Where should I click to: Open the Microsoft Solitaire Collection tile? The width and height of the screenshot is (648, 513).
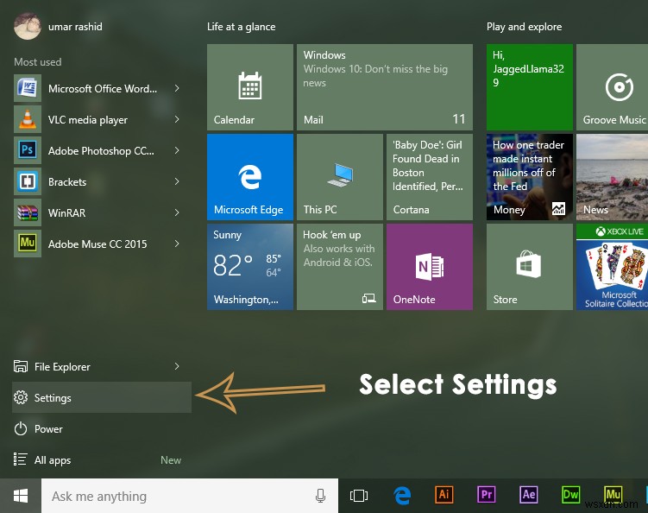click(613, 267)
